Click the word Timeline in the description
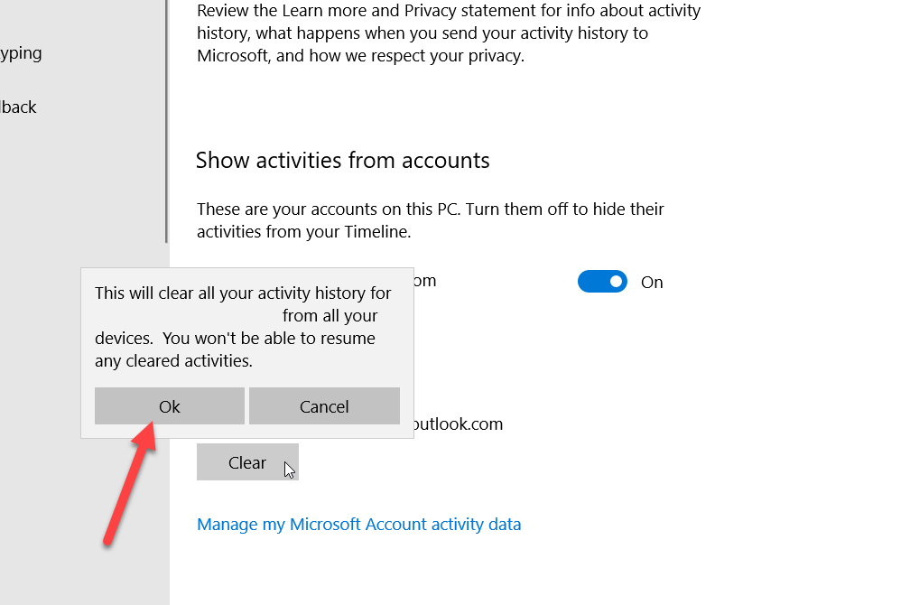Screen dimensions: 910x605 pos(376,232)
